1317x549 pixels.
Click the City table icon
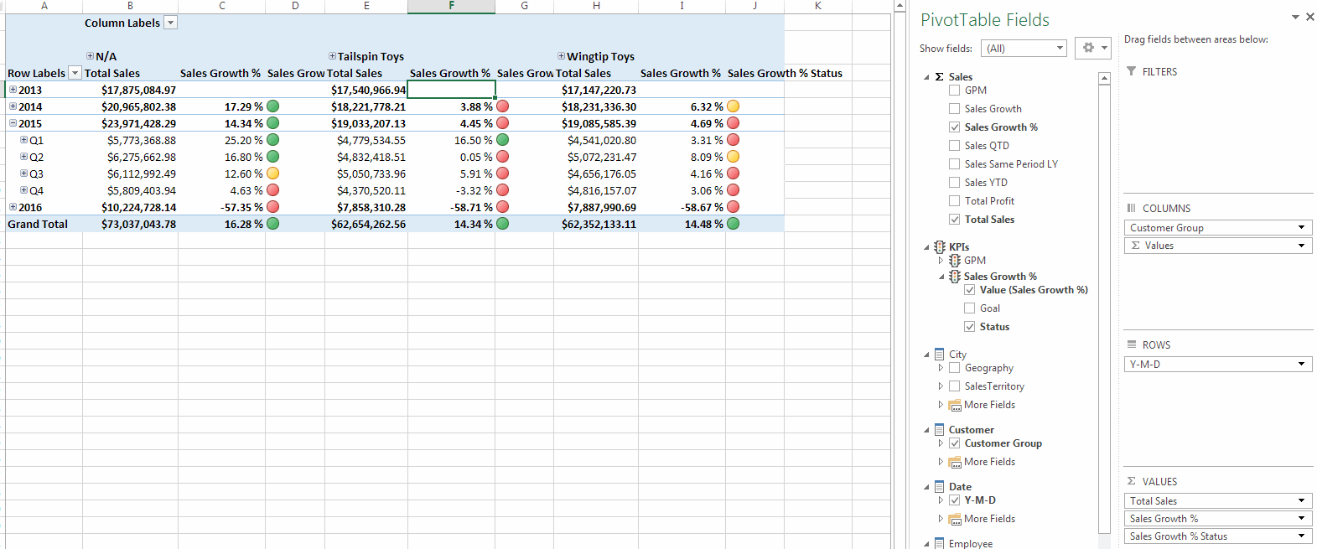tap(940, 355)
